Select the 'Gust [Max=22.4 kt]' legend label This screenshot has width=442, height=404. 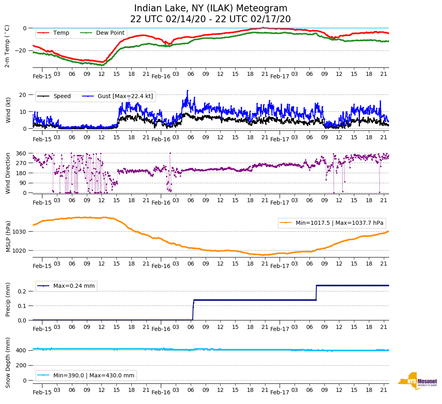(125, 96)
